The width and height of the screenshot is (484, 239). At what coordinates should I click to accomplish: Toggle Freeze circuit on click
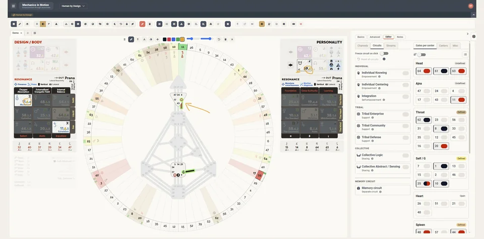click(384, 53)
